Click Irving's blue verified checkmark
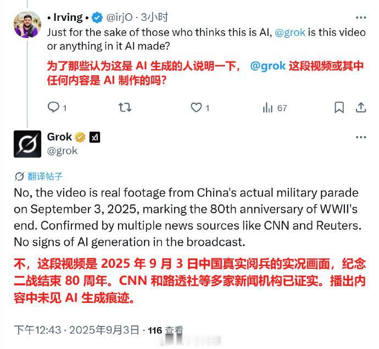379x349 pixels. (97, 18)
